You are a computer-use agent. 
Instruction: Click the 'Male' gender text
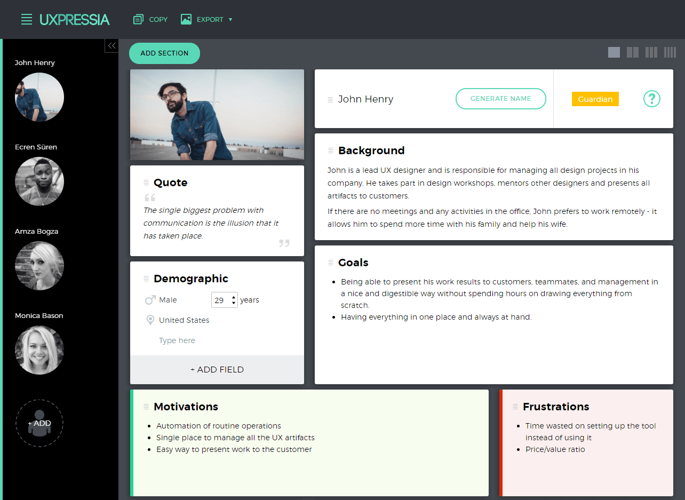click(x=168, y=300)
